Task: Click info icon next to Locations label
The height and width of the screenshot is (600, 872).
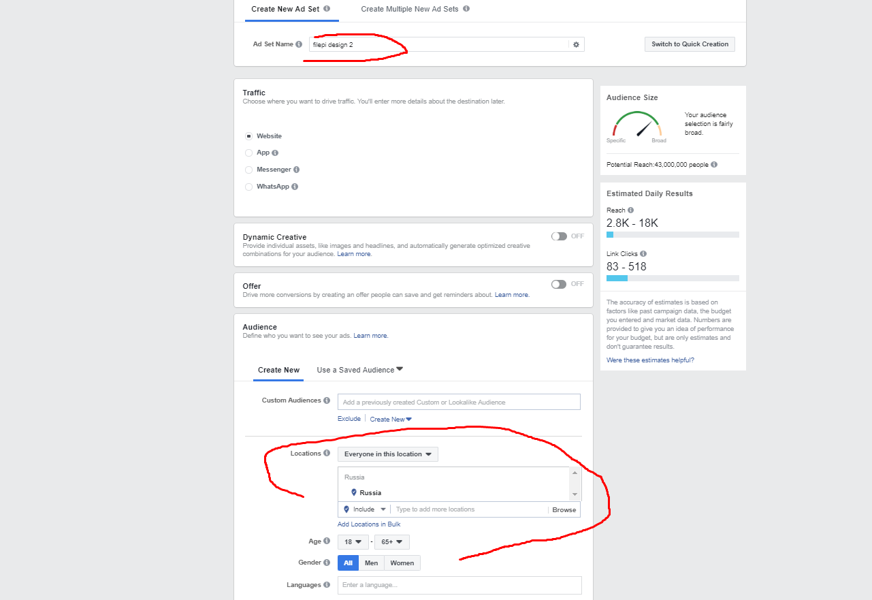Action: 327,454
